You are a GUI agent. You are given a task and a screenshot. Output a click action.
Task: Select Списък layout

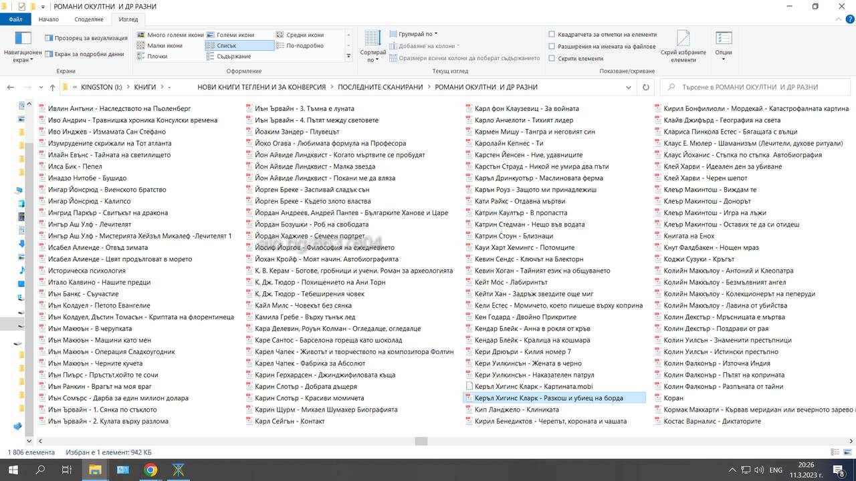(239, 45)
